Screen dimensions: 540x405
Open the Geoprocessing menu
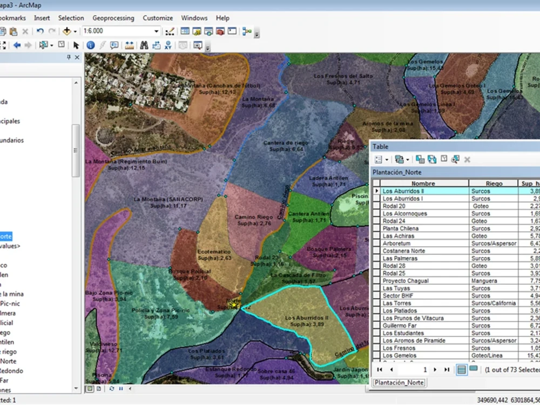coord(113,18)
